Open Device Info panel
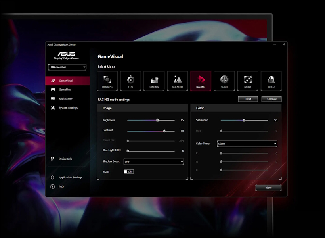This screenshot has height=238, width=325. click(63, 159)
